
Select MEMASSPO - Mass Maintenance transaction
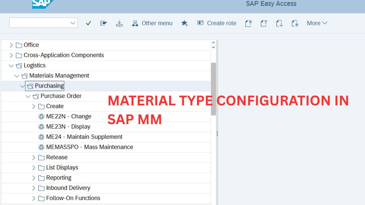(90, 147)
